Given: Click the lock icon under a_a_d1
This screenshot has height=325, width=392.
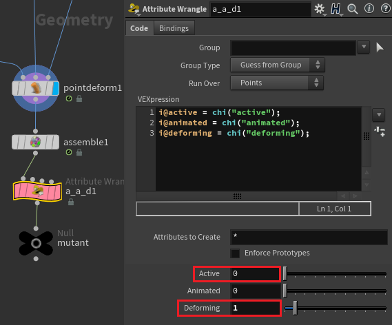Looking at the screenshot, I should click(x=71, y=202).
